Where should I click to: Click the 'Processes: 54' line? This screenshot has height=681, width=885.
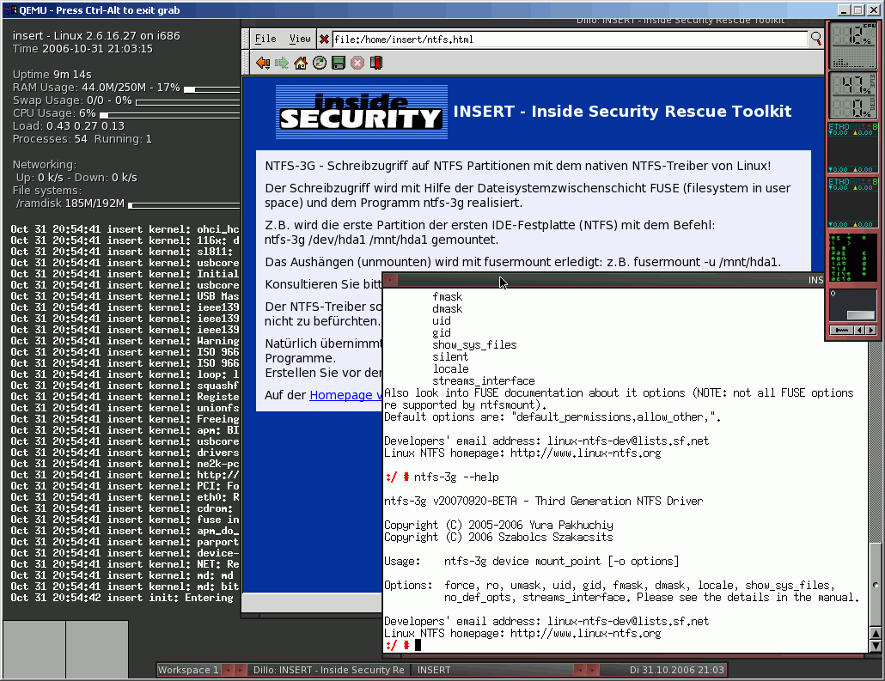click(82, 139)
